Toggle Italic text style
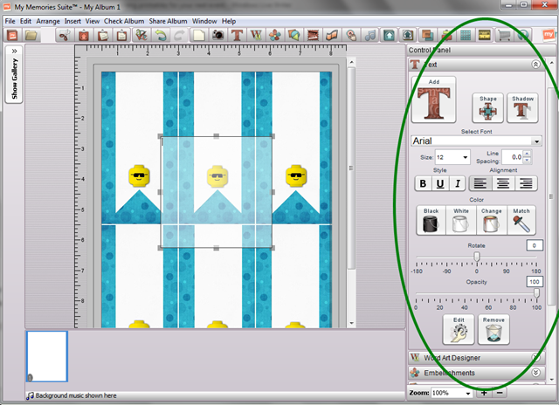 (x=458, y=184)
